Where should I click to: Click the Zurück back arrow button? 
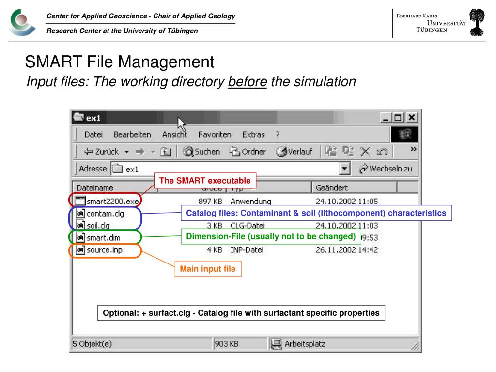(101, 152)
